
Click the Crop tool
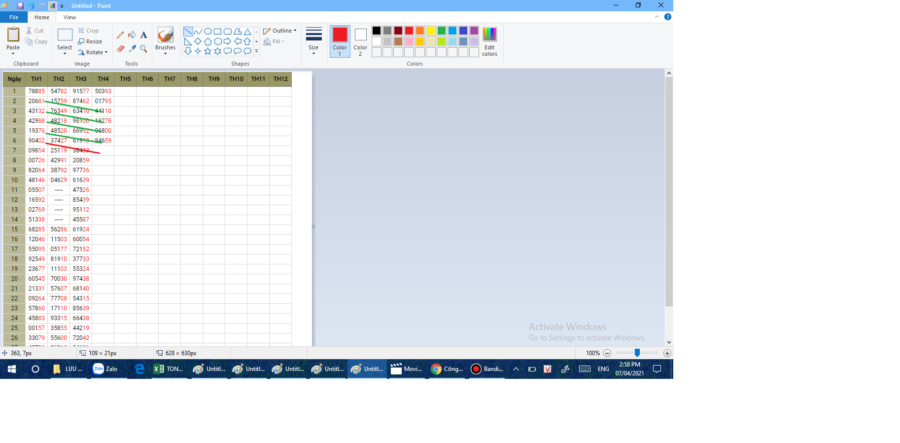89,31
